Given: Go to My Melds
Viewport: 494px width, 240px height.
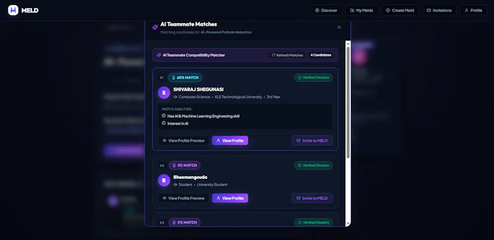Looking at the screenshot, I should [x=361, y=10].
